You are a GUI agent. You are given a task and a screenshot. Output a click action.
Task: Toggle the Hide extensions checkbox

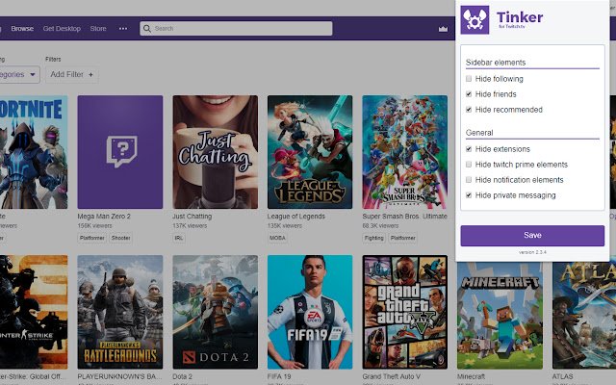pyautogui.click(x=469, y=149)
